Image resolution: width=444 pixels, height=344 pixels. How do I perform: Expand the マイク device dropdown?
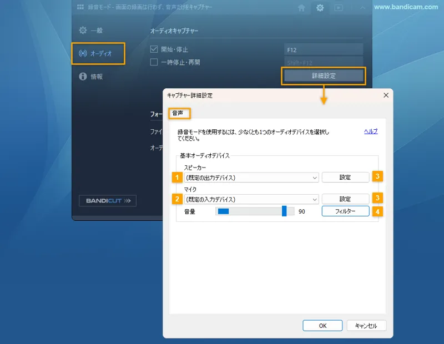(x=251, y=199)
